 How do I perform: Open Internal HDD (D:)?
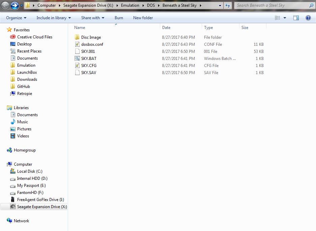point(32,178)
